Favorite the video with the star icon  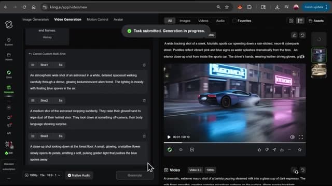(300, 150)
